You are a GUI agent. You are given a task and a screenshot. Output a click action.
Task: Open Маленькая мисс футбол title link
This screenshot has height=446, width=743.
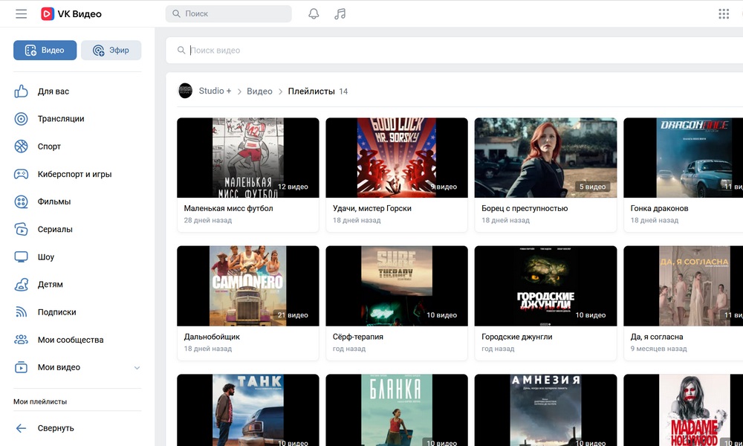pos(228,208)
